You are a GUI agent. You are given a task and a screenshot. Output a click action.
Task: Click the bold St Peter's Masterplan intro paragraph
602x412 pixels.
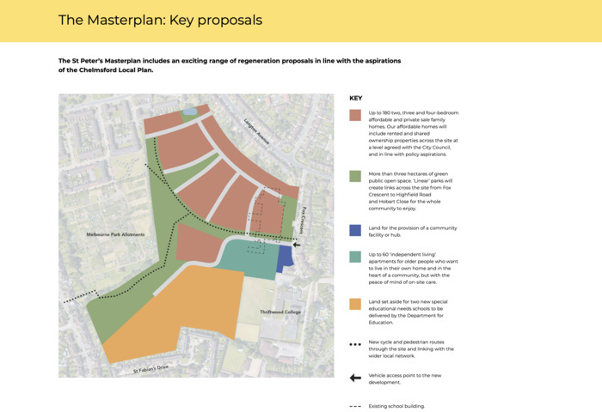pyautogui.click(x=230, y=65)
